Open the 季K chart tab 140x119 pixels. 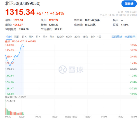click(x=45, y=37)
